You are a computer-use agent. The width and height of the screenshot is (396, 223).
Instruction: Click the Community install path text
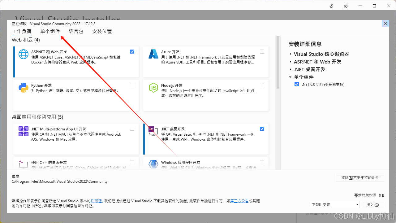pos(60,181)
